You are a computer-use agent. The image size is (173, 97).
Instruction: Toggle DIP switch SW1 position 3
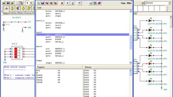tap(17, 54)
